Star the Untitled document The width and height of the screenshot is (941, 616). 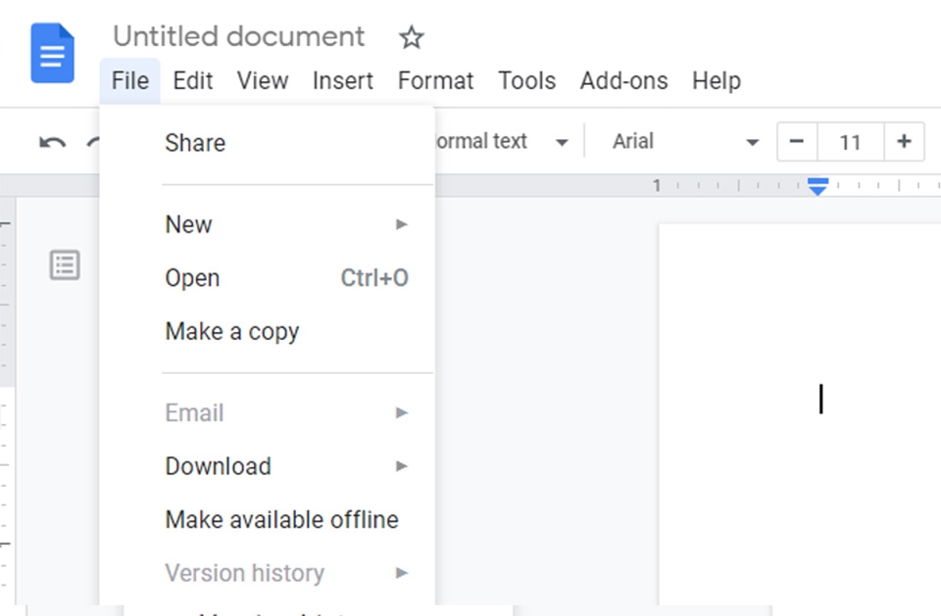(410, 37)
